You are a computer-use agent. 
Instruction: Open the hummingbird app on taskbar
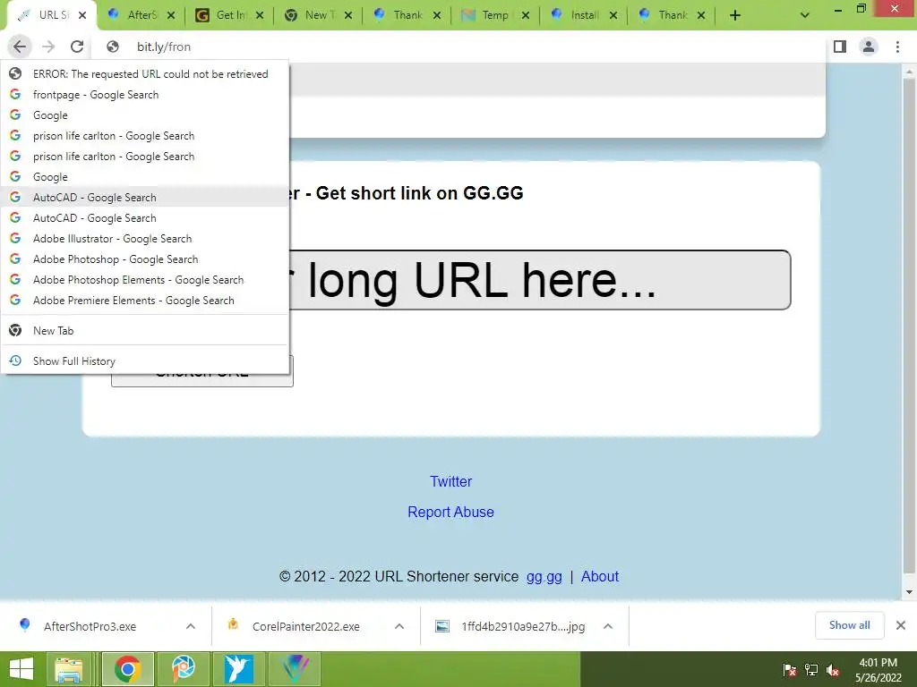point(238,669)
